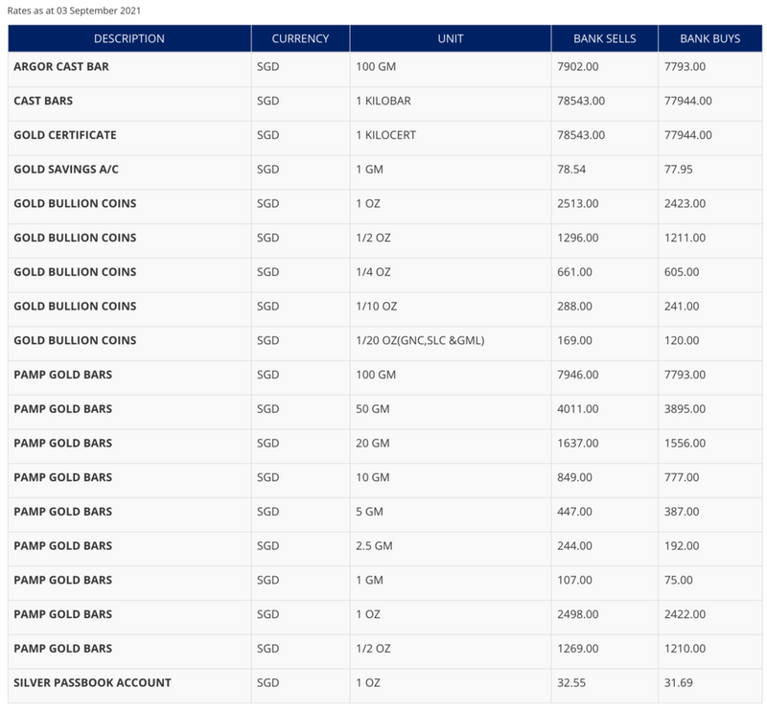Select the GOLD SAVINGS A/C row label

click(66, 170)
